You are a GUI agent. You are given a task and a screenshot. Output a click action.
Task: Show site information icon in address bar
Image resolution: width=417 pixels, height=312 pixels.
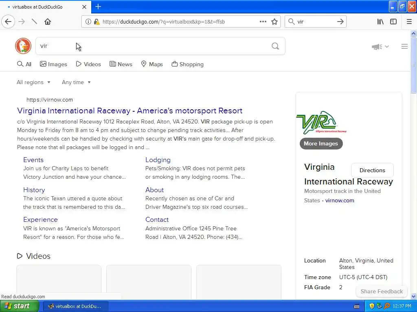[x=88, y=22]
